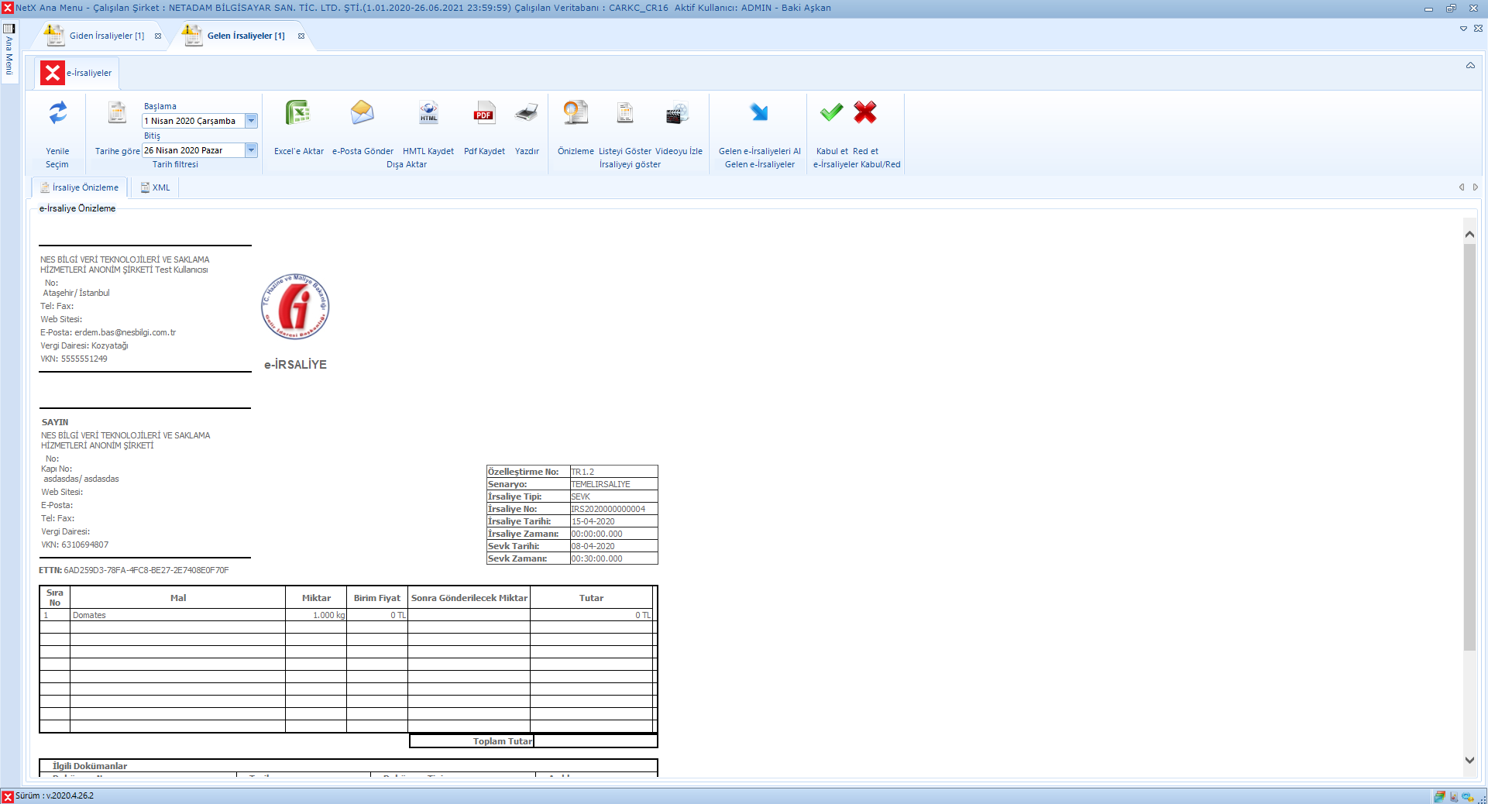Accept the waybill with Kabul et

[831, 114]
